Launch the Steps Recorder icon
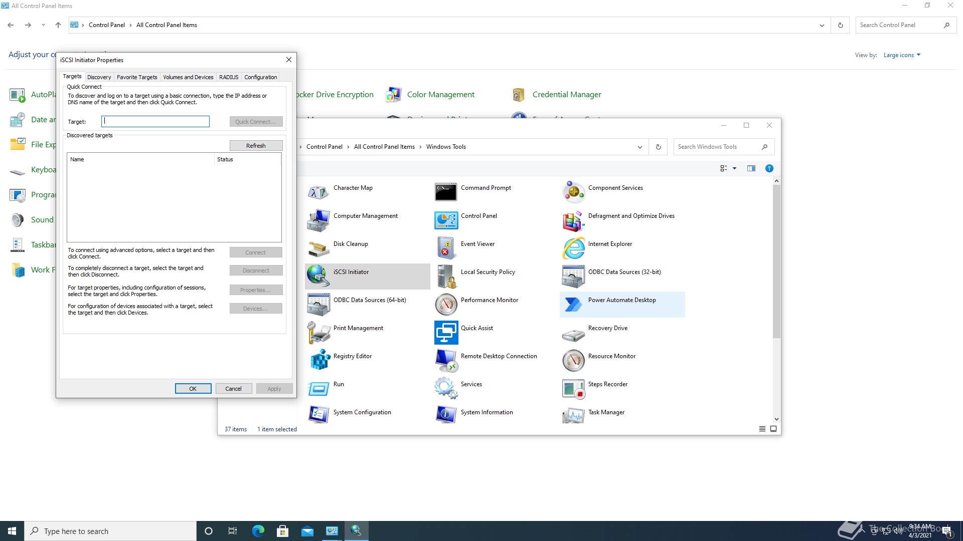Image resolution: width=963 pixels, height=541 pixels. click(573, 388)
